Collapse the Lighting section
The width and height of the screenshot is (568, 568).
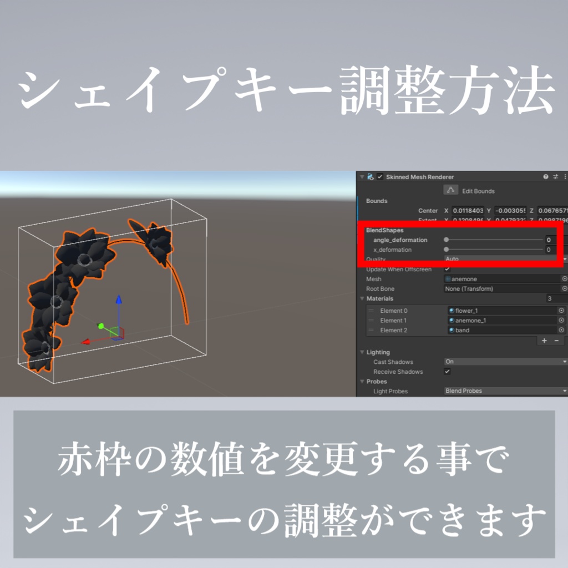[x=363, y=352]
